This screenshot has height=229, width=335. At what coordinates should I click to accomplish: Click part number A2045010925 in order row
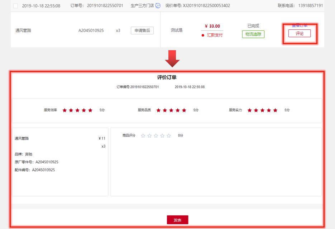click(x=91, y=30)
